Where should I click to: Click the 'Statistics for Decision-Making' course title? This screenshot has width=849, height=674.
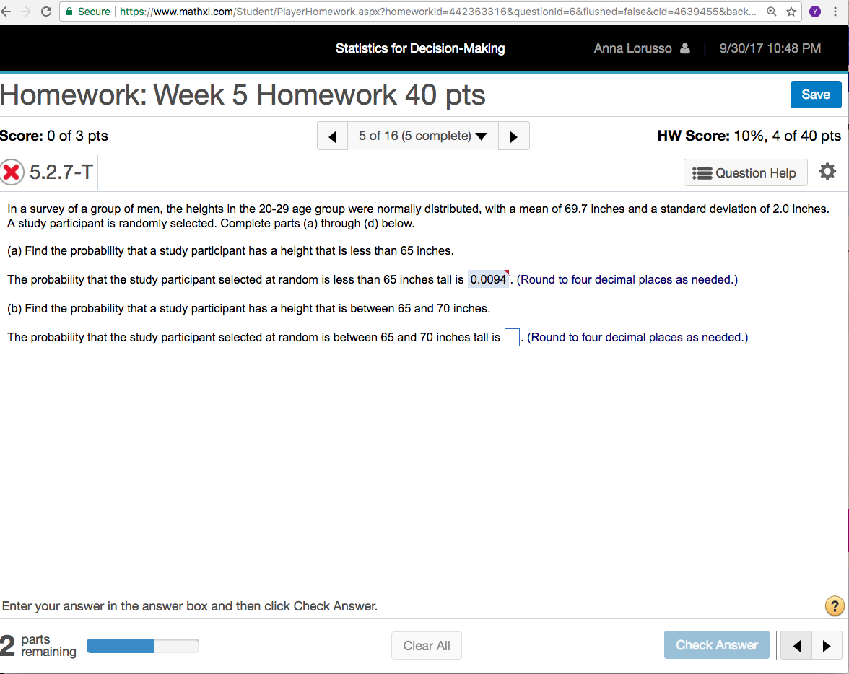tap(420, 48)
